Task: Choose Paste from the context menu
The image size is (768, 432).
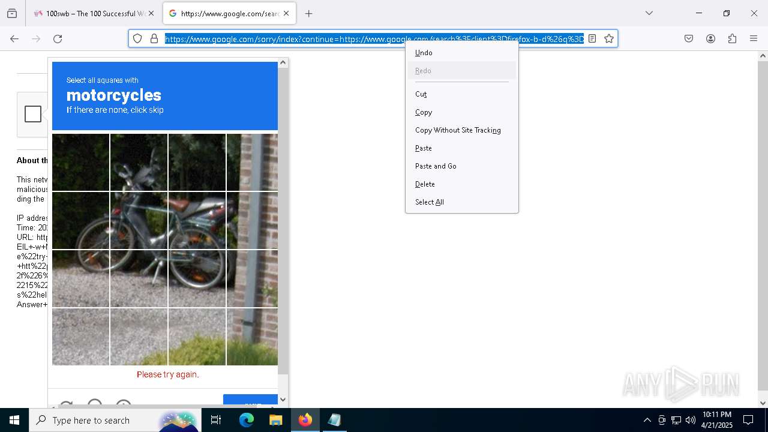Action: click(461, 148)
